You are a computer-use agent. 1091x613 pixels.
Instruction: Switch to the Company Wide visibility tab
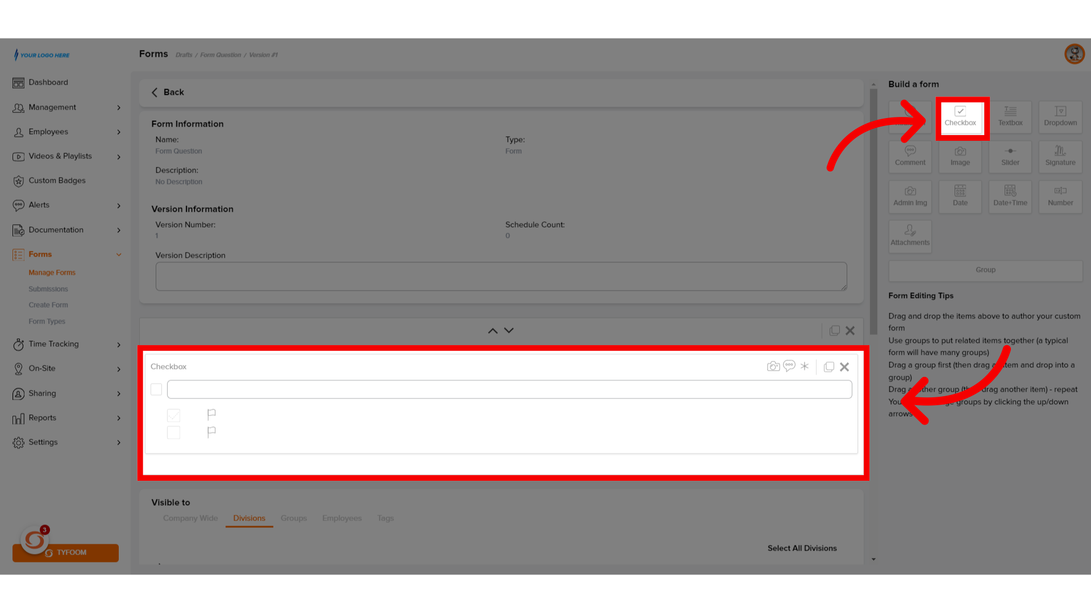[190, 518]
